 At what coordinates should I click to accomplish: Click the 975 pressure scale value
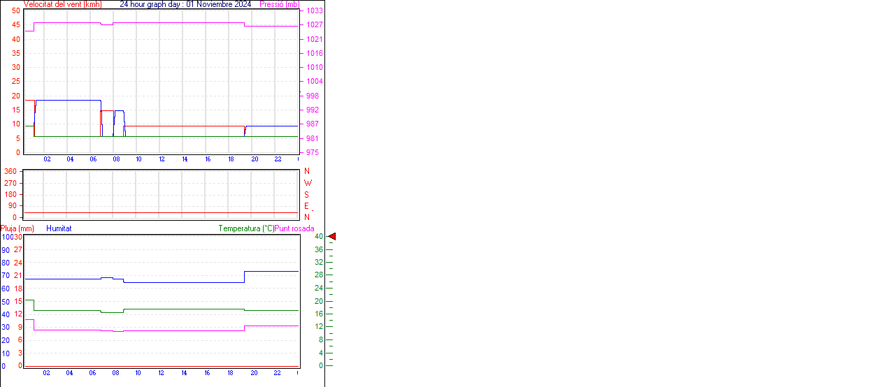click(313, 152)
